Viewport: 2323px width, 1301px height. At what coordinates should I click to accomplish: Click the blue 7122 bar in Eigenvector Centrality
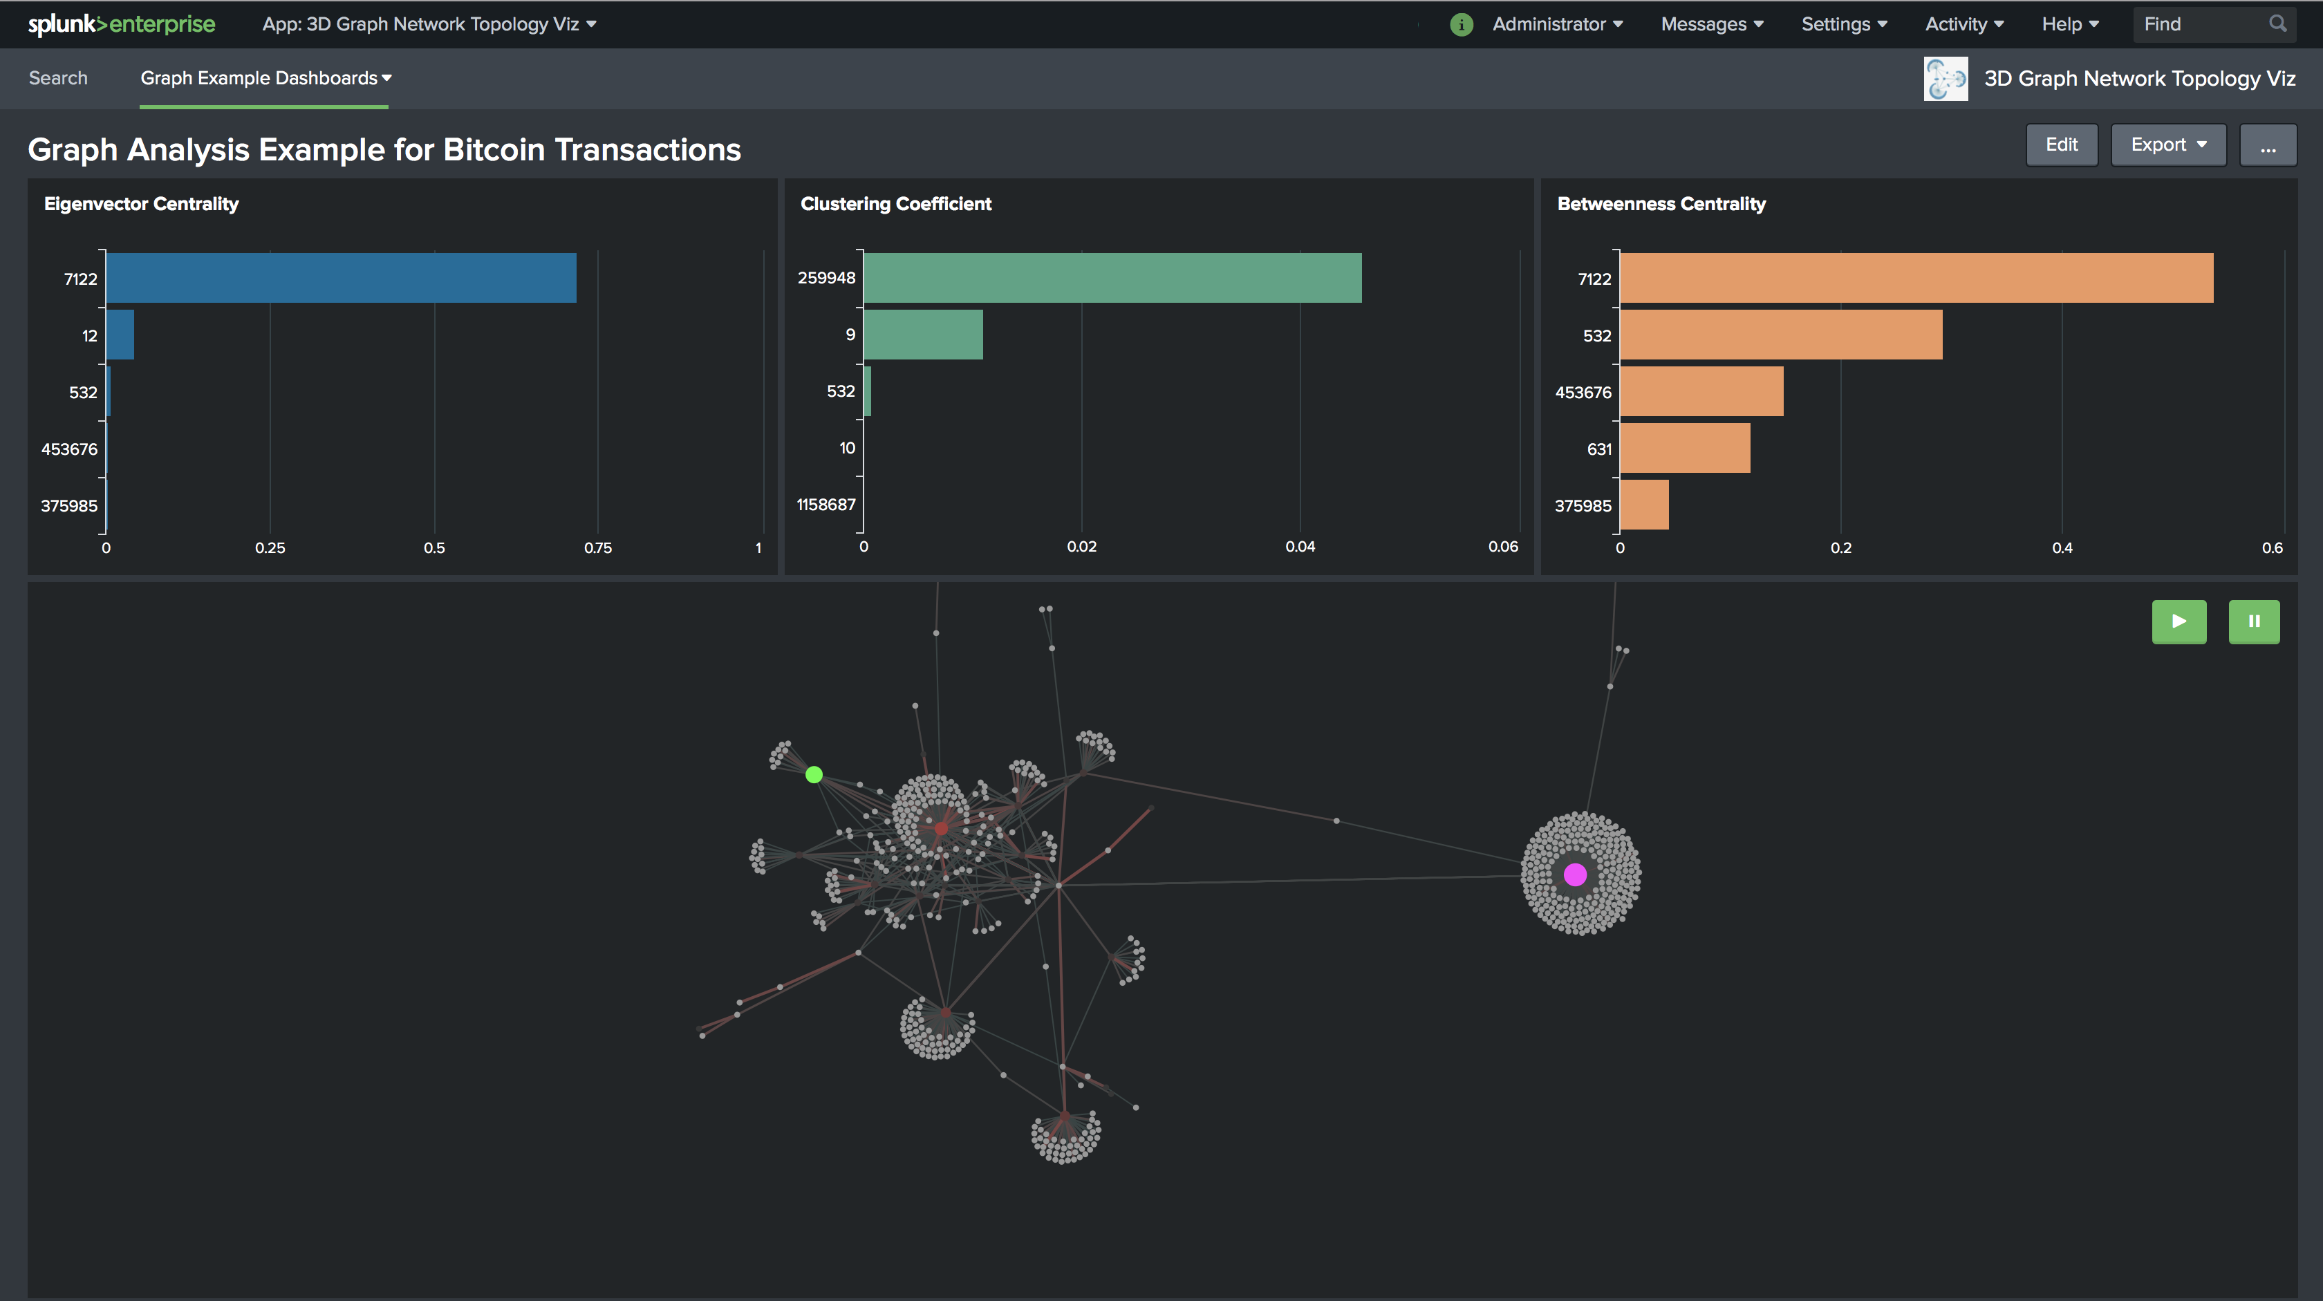[x=341, y=278]
